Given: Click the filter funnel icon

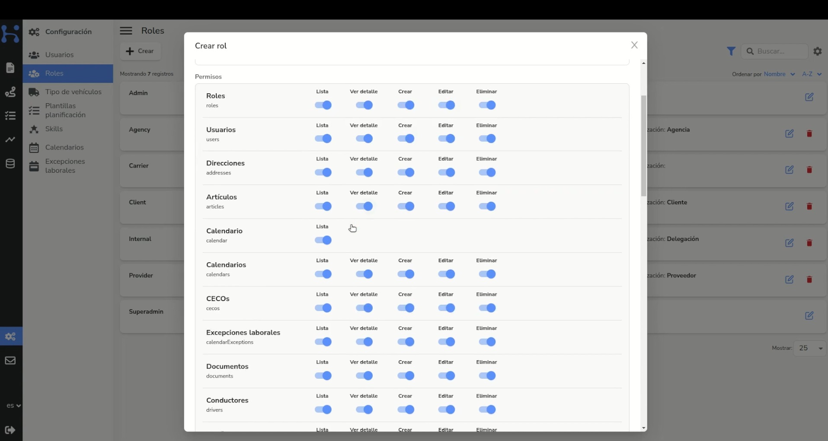Looking at the screenshot, I should coord(732,51).
